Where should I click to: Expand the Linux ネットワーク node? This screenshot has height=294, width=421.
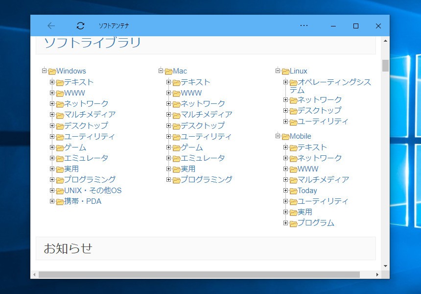tap(286, 100)
